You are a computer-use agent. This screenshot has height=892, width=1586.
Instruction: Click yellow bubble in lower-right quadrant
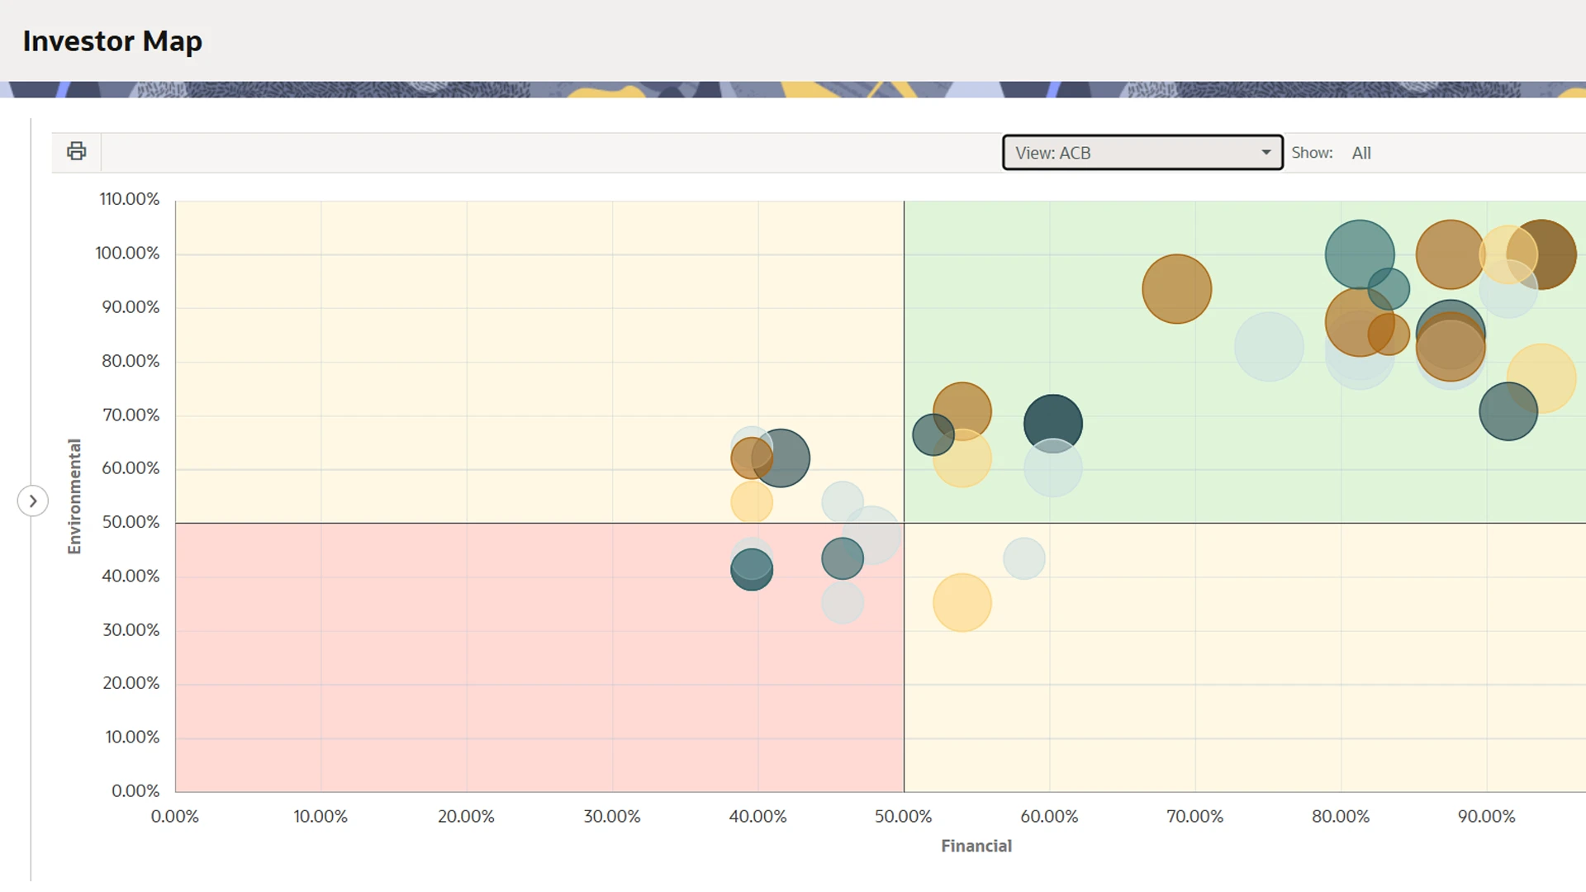click(962, 603)
